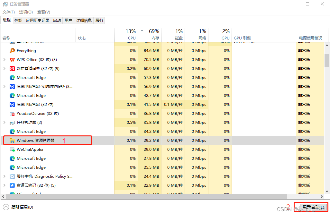Click the Edge icon with 57.3 MB memory
The image size is (330, 215).
pos(12,78)
